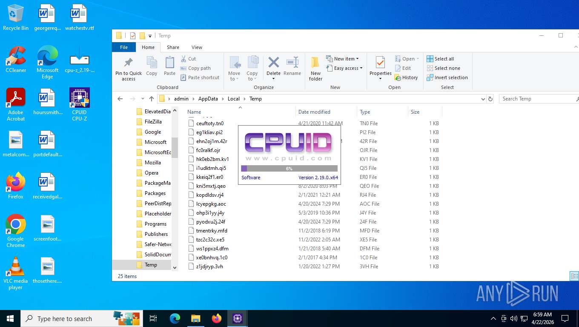Select Temp folder in navigation tree
This screenshot has width=579, height=327.
click(x=151, y=265)
